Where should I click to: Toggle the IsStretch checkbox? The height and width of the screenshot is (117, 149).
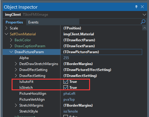tap(66, 88)
